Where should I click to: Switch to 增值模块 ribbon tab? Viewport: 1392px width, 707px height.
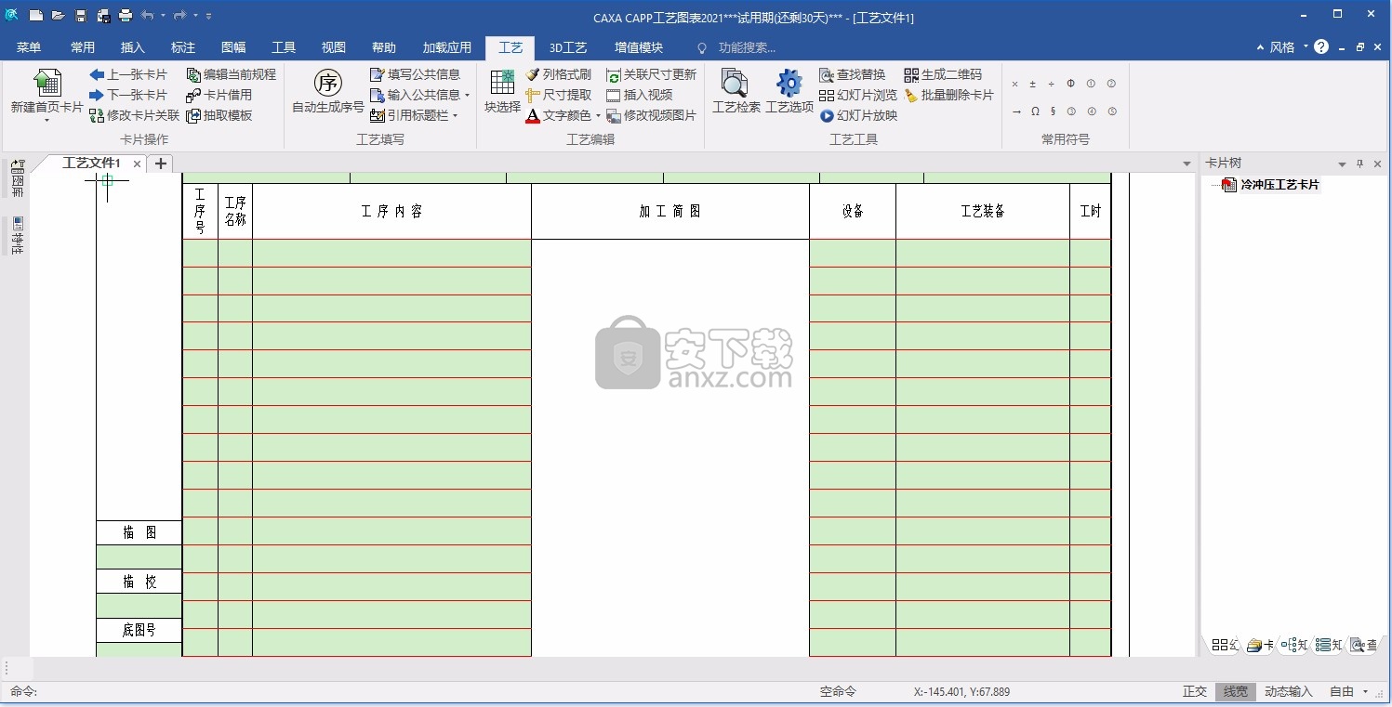pyautogui.click(x=639, y=47)
